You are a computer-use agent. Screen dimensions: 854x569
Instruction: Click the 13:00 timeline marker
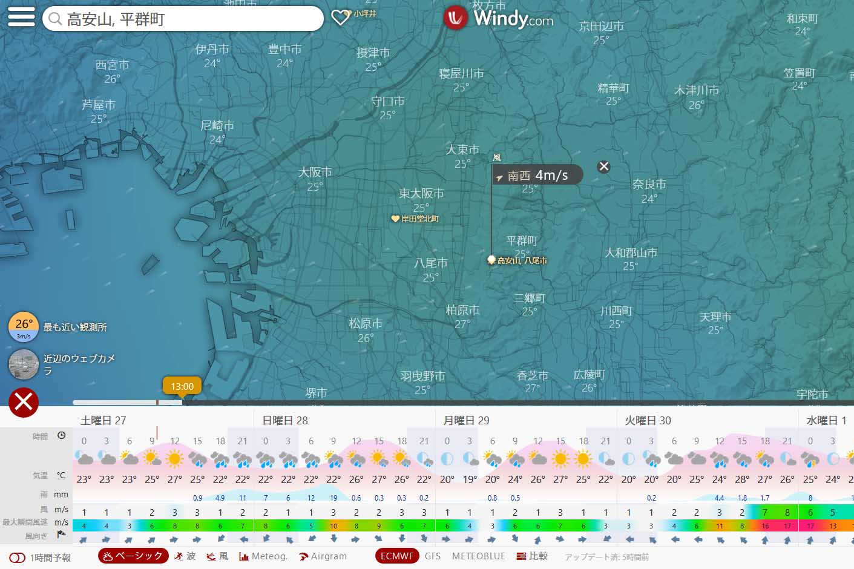tap(182, 386)
